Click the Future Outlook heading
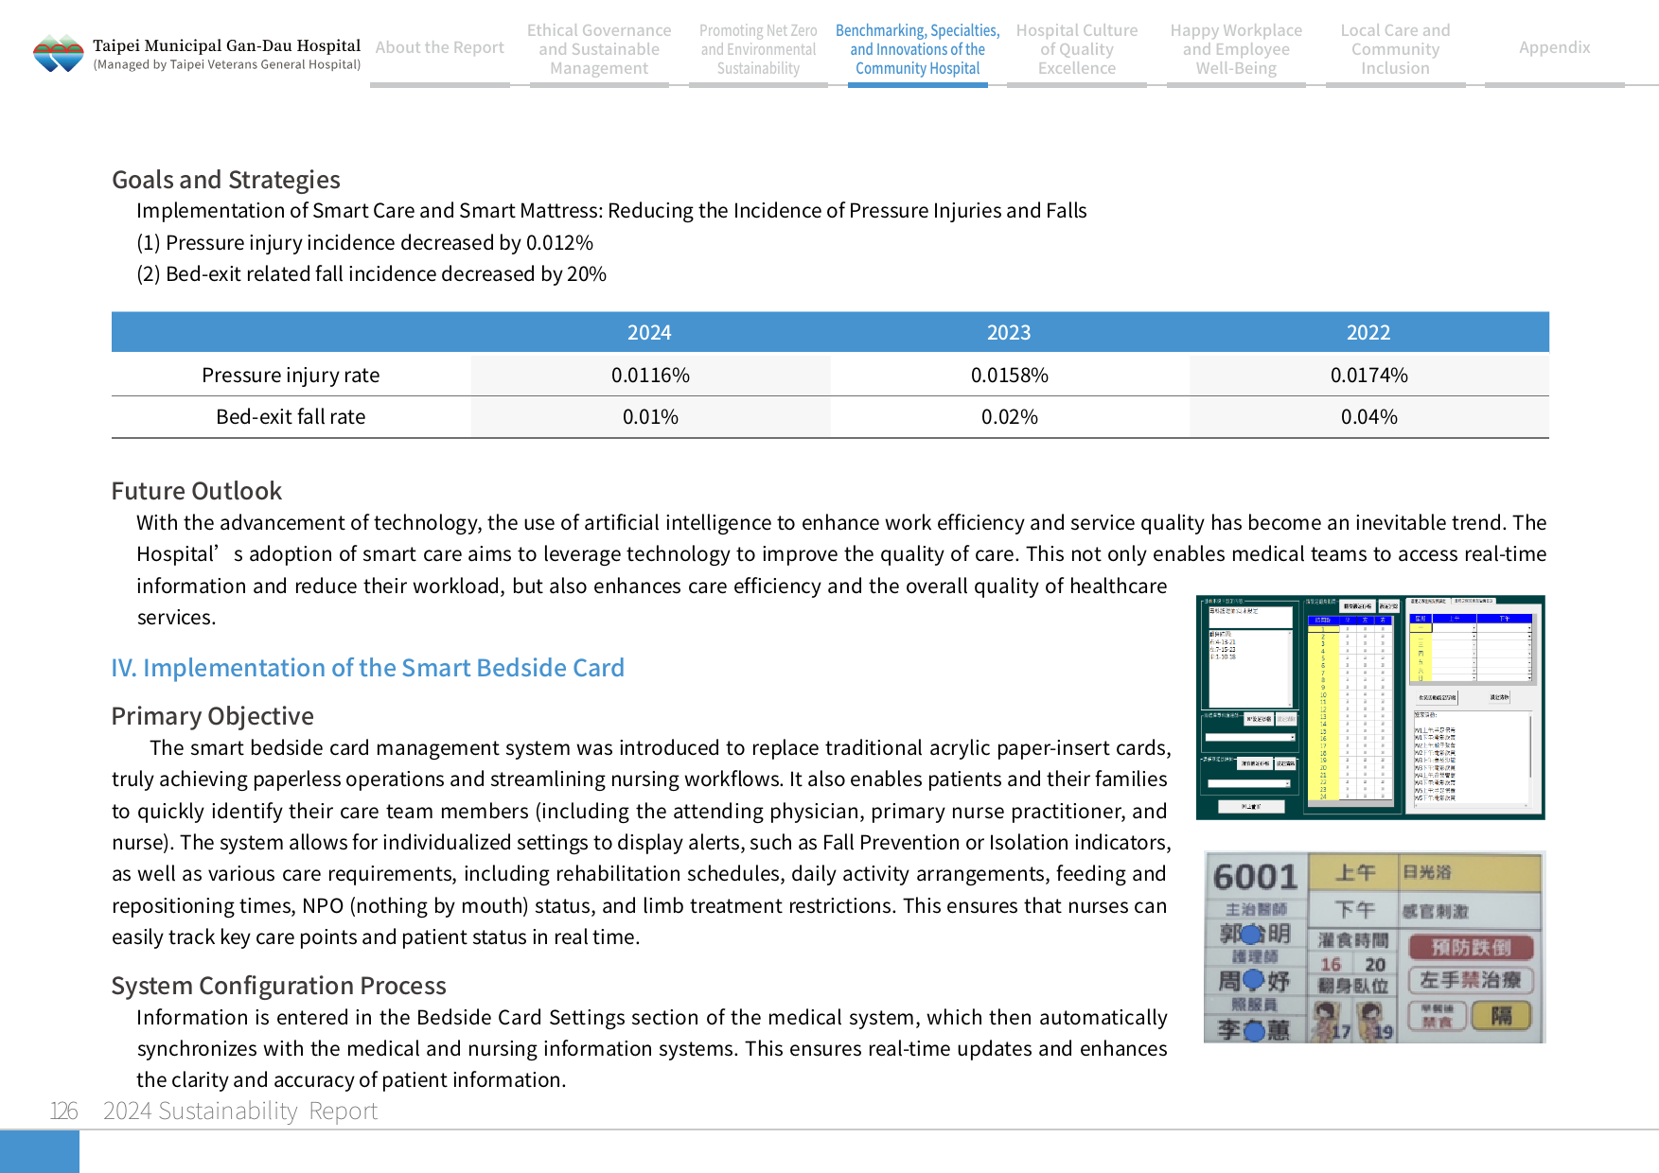The width and height of the screenshot is (1659, 1173). pos(197,491)
